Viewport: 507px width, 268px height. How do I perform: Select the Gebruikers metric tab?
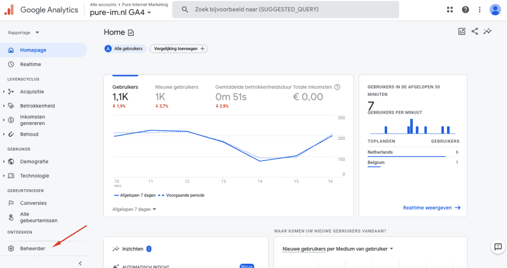pos(125,96)
